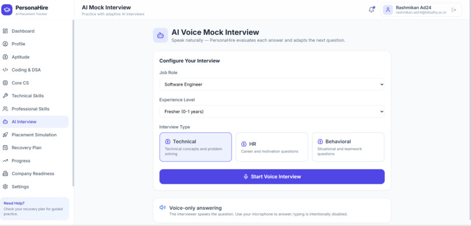Navigate to Aptitude section
471x226 pixels.
[34, 57]
